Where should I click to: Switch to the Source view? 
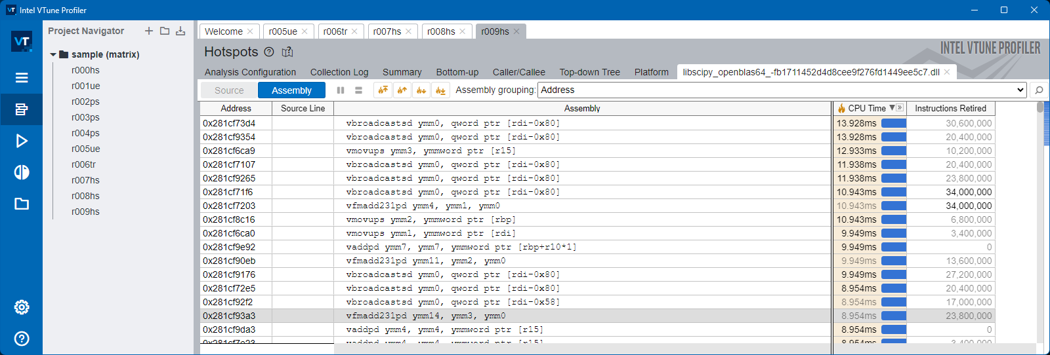coord(228,90)
